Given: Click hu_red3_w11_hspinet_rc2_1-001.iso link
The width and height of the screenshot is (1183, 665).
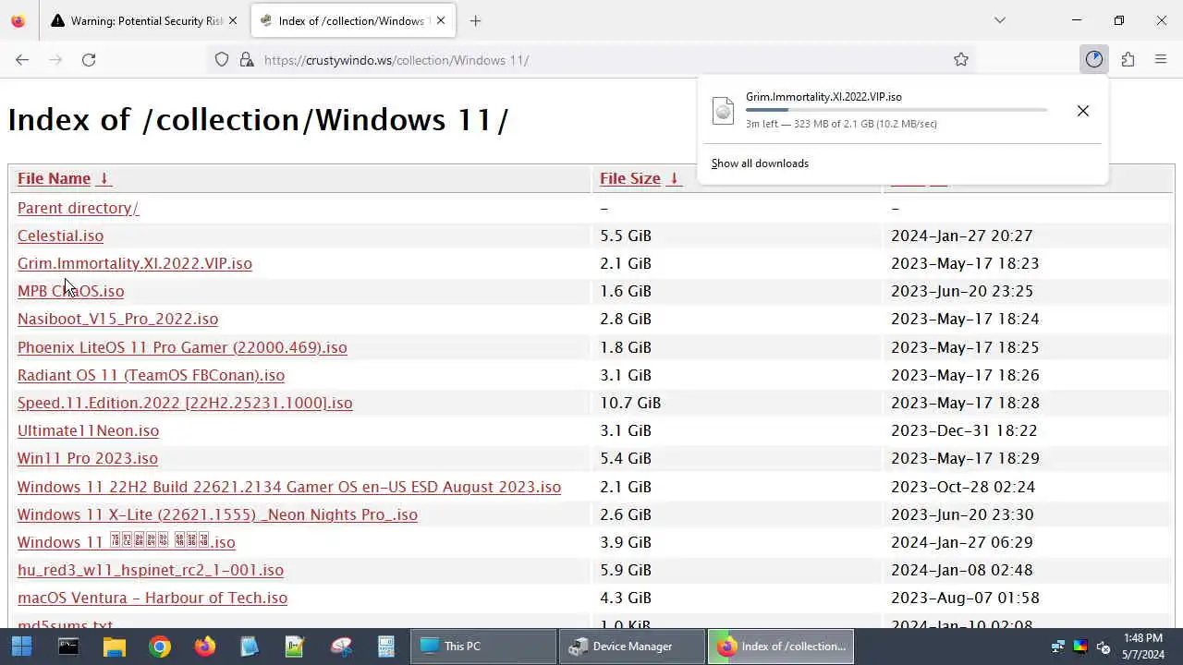Looking at the screenshot, I should click(151, 570).
